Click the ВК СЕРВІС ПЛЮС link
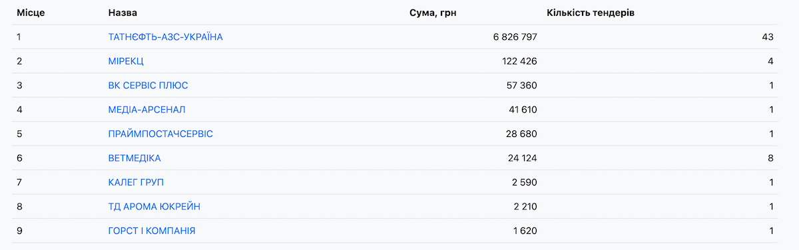 click(148, 86)
